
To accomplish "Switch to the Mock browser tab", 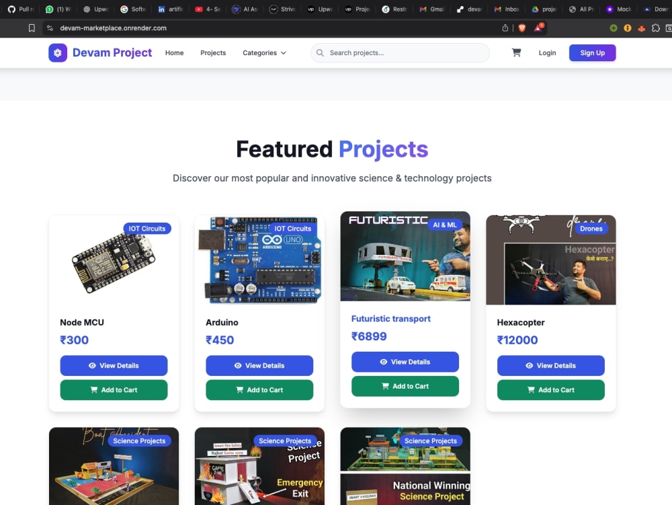I will [x=618, y=9].
